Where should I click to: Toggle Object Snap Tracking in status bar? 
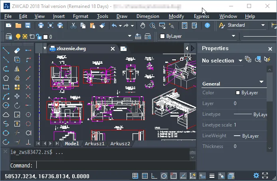[x=183, y=175]
